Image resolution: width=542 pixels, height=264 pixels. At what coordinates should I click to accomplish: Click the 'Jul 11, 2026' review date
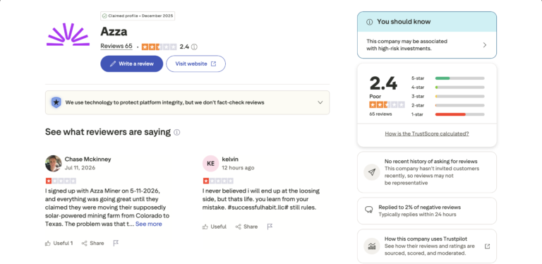(x=80, y=168)
